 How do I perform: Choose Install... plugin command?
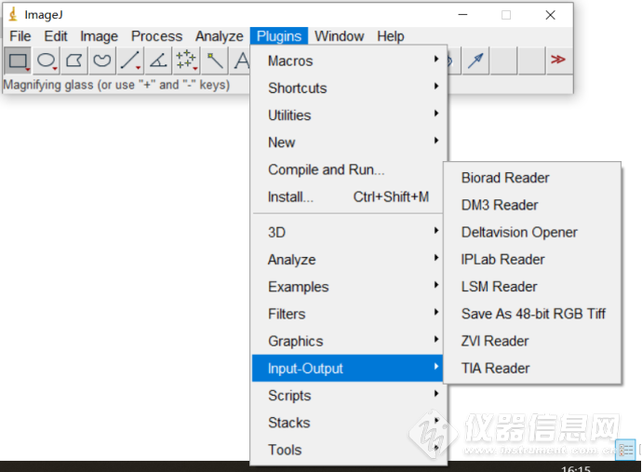point(348,196)
